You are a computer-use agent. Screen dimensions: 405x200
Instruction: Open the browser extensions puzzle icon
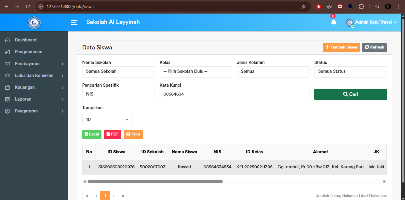pos(361,7)
